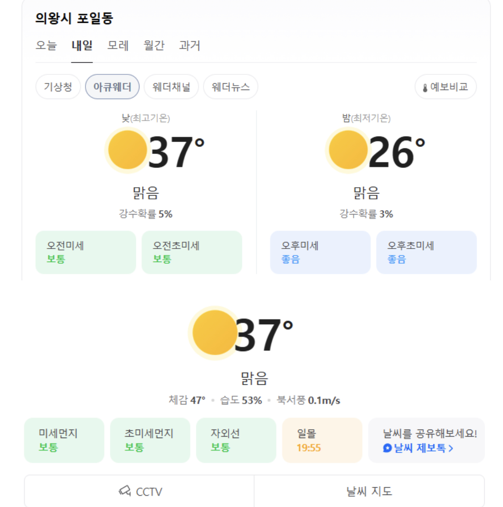Viewport: 503px width, 507px height.
Task: Select the 기상청 forecast provider
Action: (x=58, y=87)
